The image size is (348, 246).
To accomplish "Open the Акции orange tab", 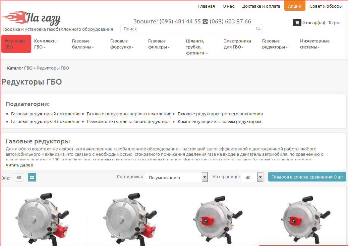I will point(294,6).
